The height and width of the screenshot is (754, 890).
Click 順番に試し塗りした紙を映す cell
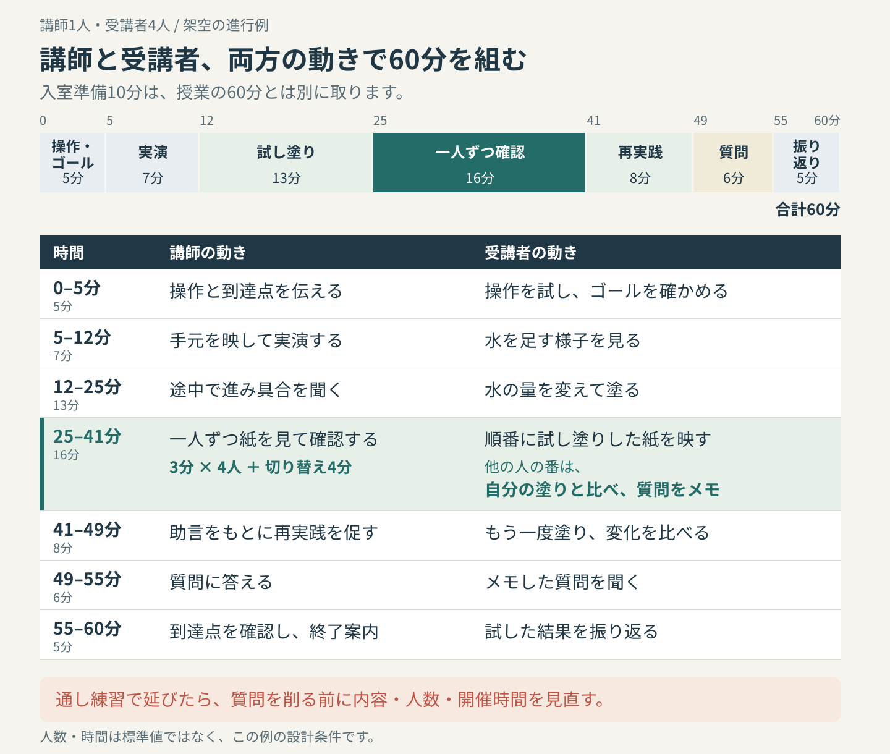[598, 439]
